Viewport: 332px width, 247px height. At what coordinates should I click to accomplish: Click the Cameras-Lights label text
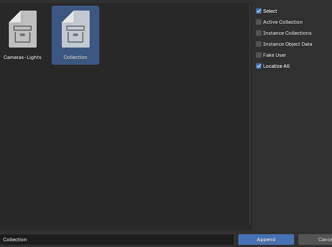(x=22, y=57)
